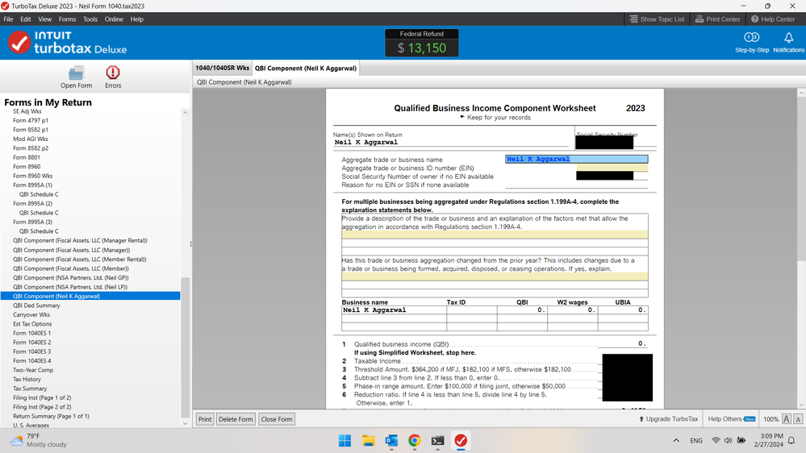Increase form font size with larger A

click(x=787, y=419)
